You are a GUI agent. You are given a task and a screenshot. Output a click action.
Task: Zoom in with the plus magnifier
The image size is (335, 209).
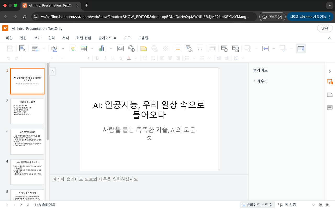tap(327, 205)
